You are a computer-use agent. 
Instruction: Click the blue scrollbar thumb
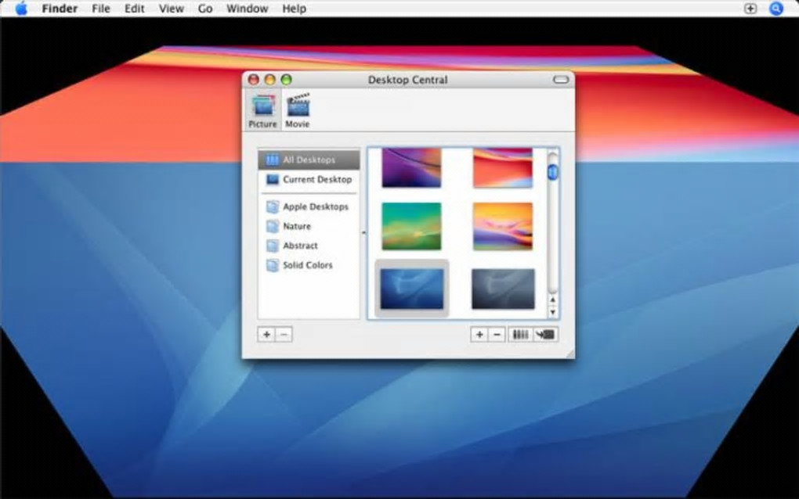(553, 172)
